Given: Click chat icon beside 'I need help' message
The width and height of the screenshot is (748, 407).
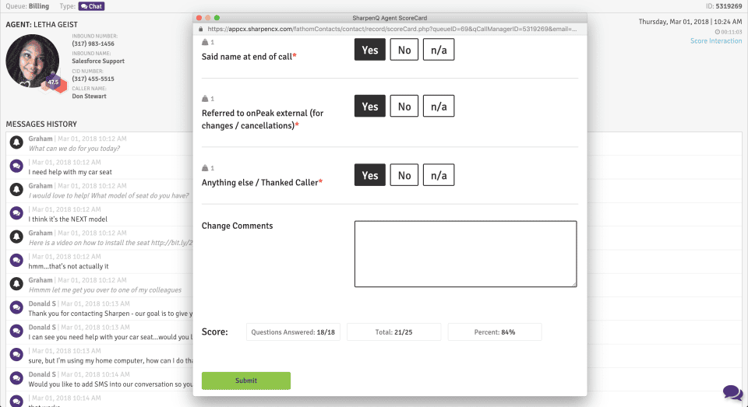Looking at the screenshot, I should 16,166.
